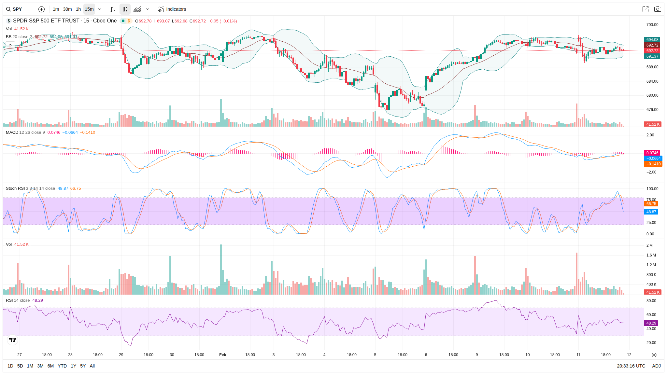The height and width of the screenshot is (375, 667).
Task: Take a snapshot with the camera icon
Action: click(x=658, y=9)
